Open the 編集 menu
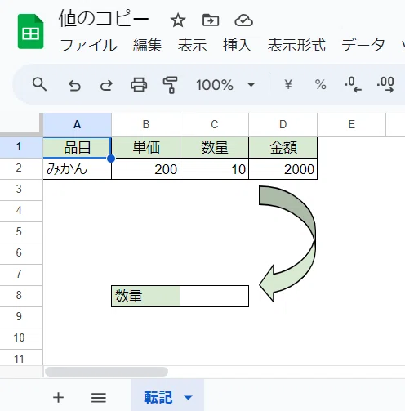The height and width of the screenshot is (411, 405). [x=147, y=45]
